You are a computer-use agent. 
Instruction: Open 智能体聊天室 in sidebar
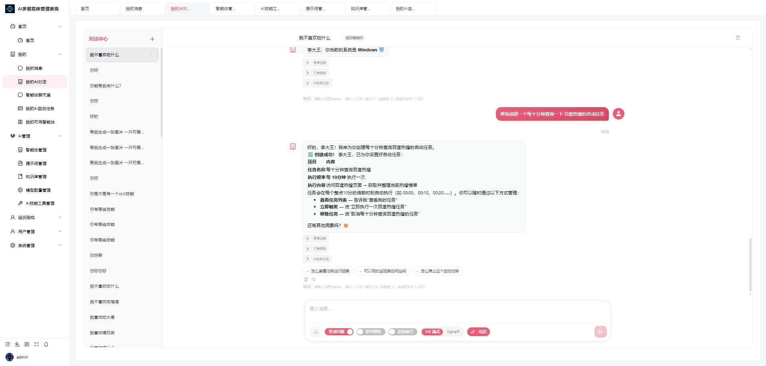click(35, 95)
